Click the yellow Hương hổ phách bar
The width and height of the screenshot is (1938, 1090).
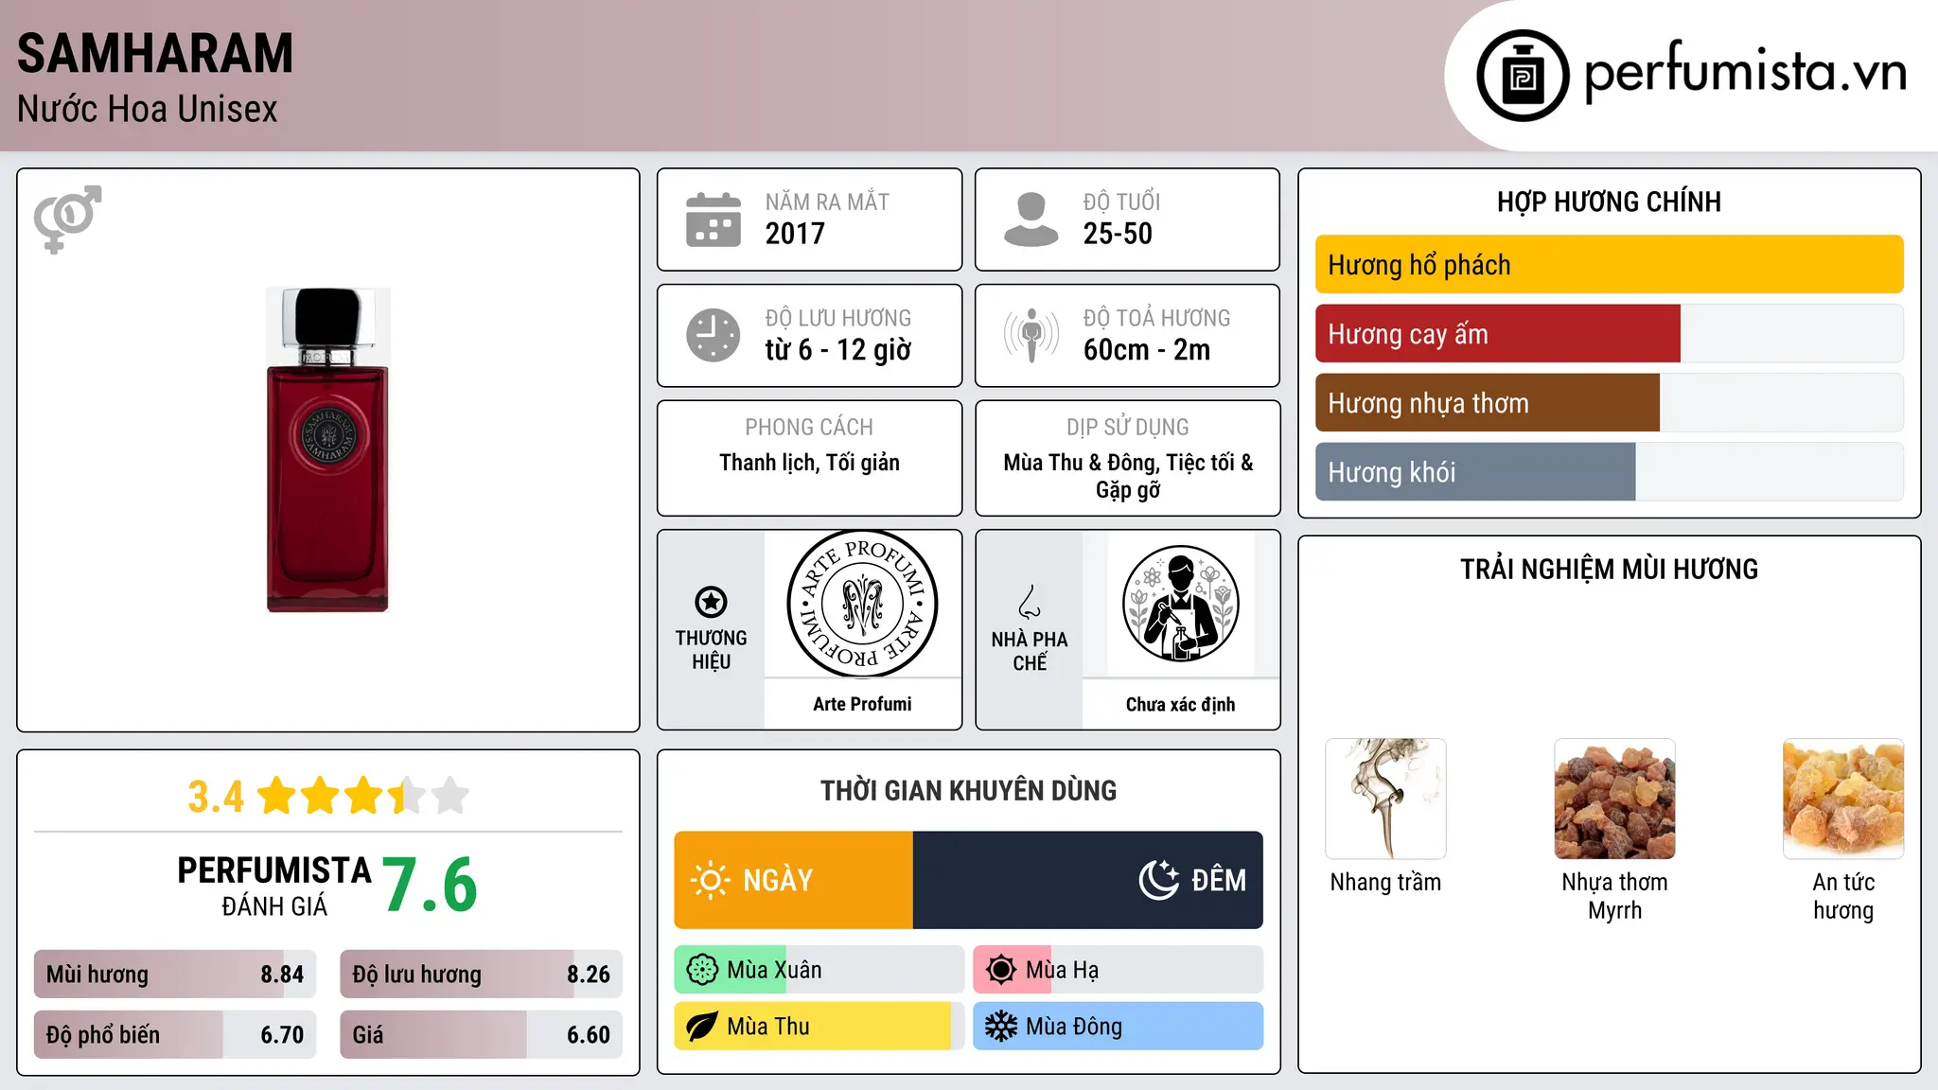pos(1609,265)
